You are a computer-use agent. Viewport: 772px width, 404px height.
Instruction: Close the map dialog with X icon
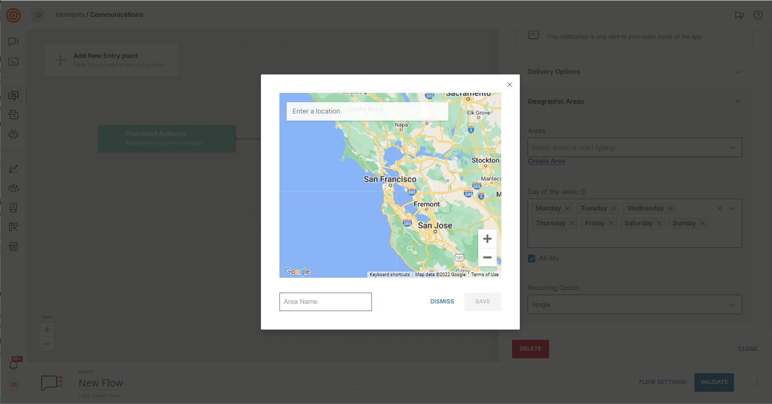coord(509,85)
